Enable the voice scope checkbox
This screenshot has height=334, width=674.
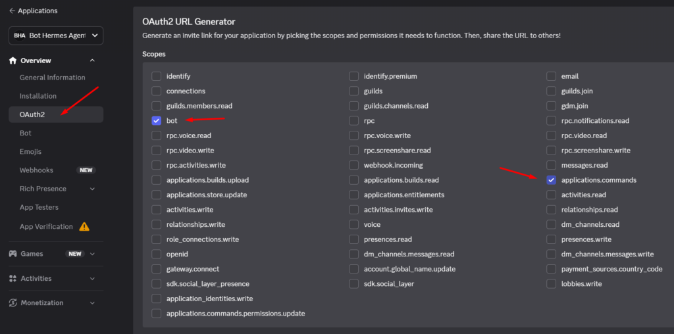[353, 224]
